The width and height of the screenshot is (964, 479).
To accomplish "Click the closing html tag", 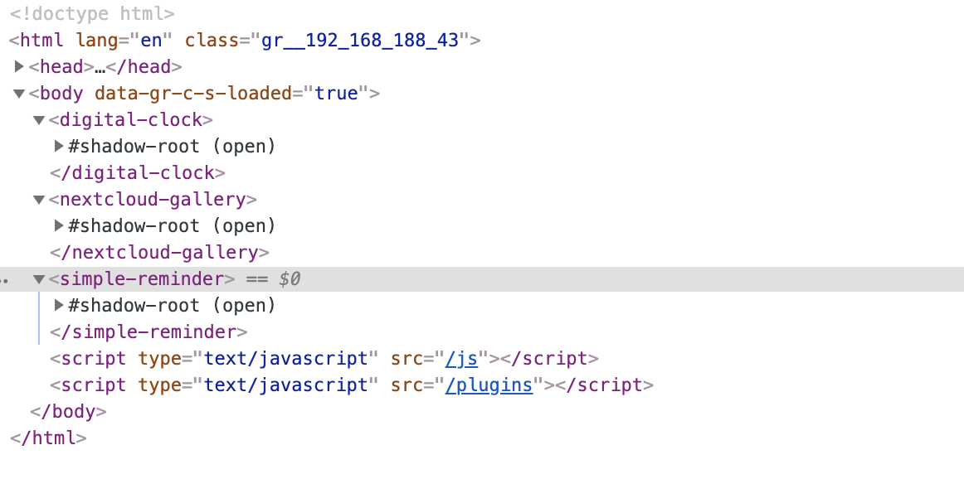I will click(x=48, y=438).
